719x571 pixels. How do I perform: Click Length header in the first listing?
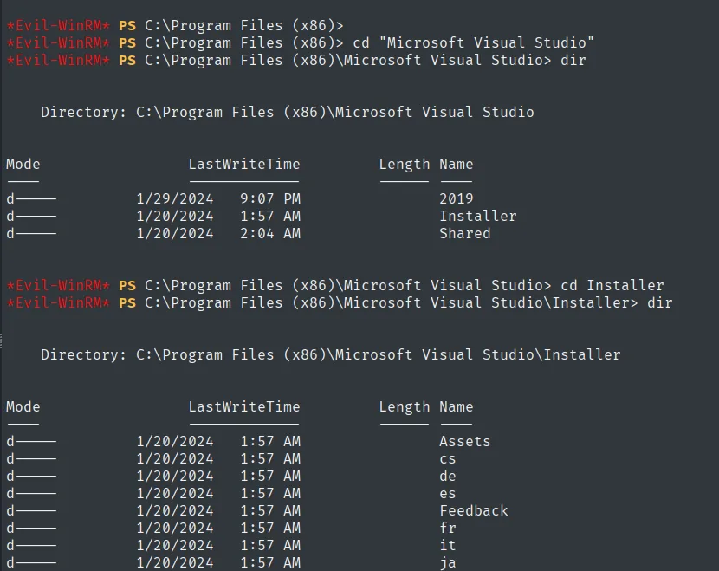pos(405,165)
